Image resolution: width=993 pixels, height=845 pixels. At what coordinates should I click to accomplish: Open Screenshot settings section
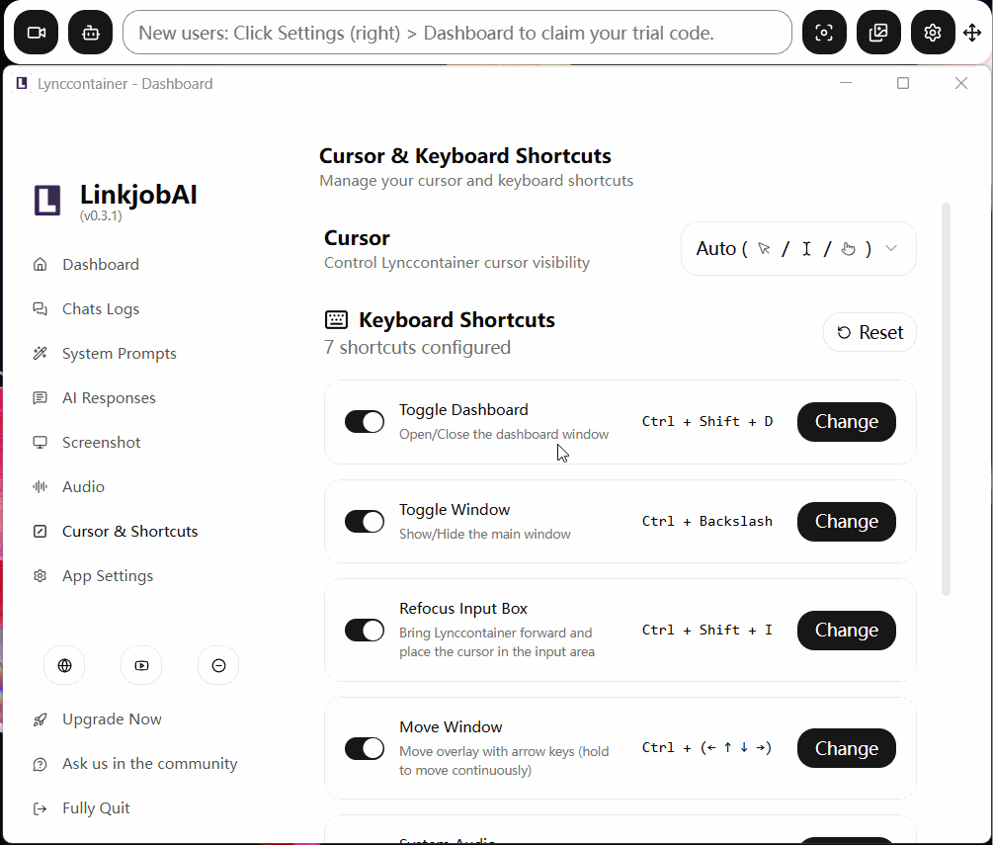pyautogui.click(x=102, y=442)
